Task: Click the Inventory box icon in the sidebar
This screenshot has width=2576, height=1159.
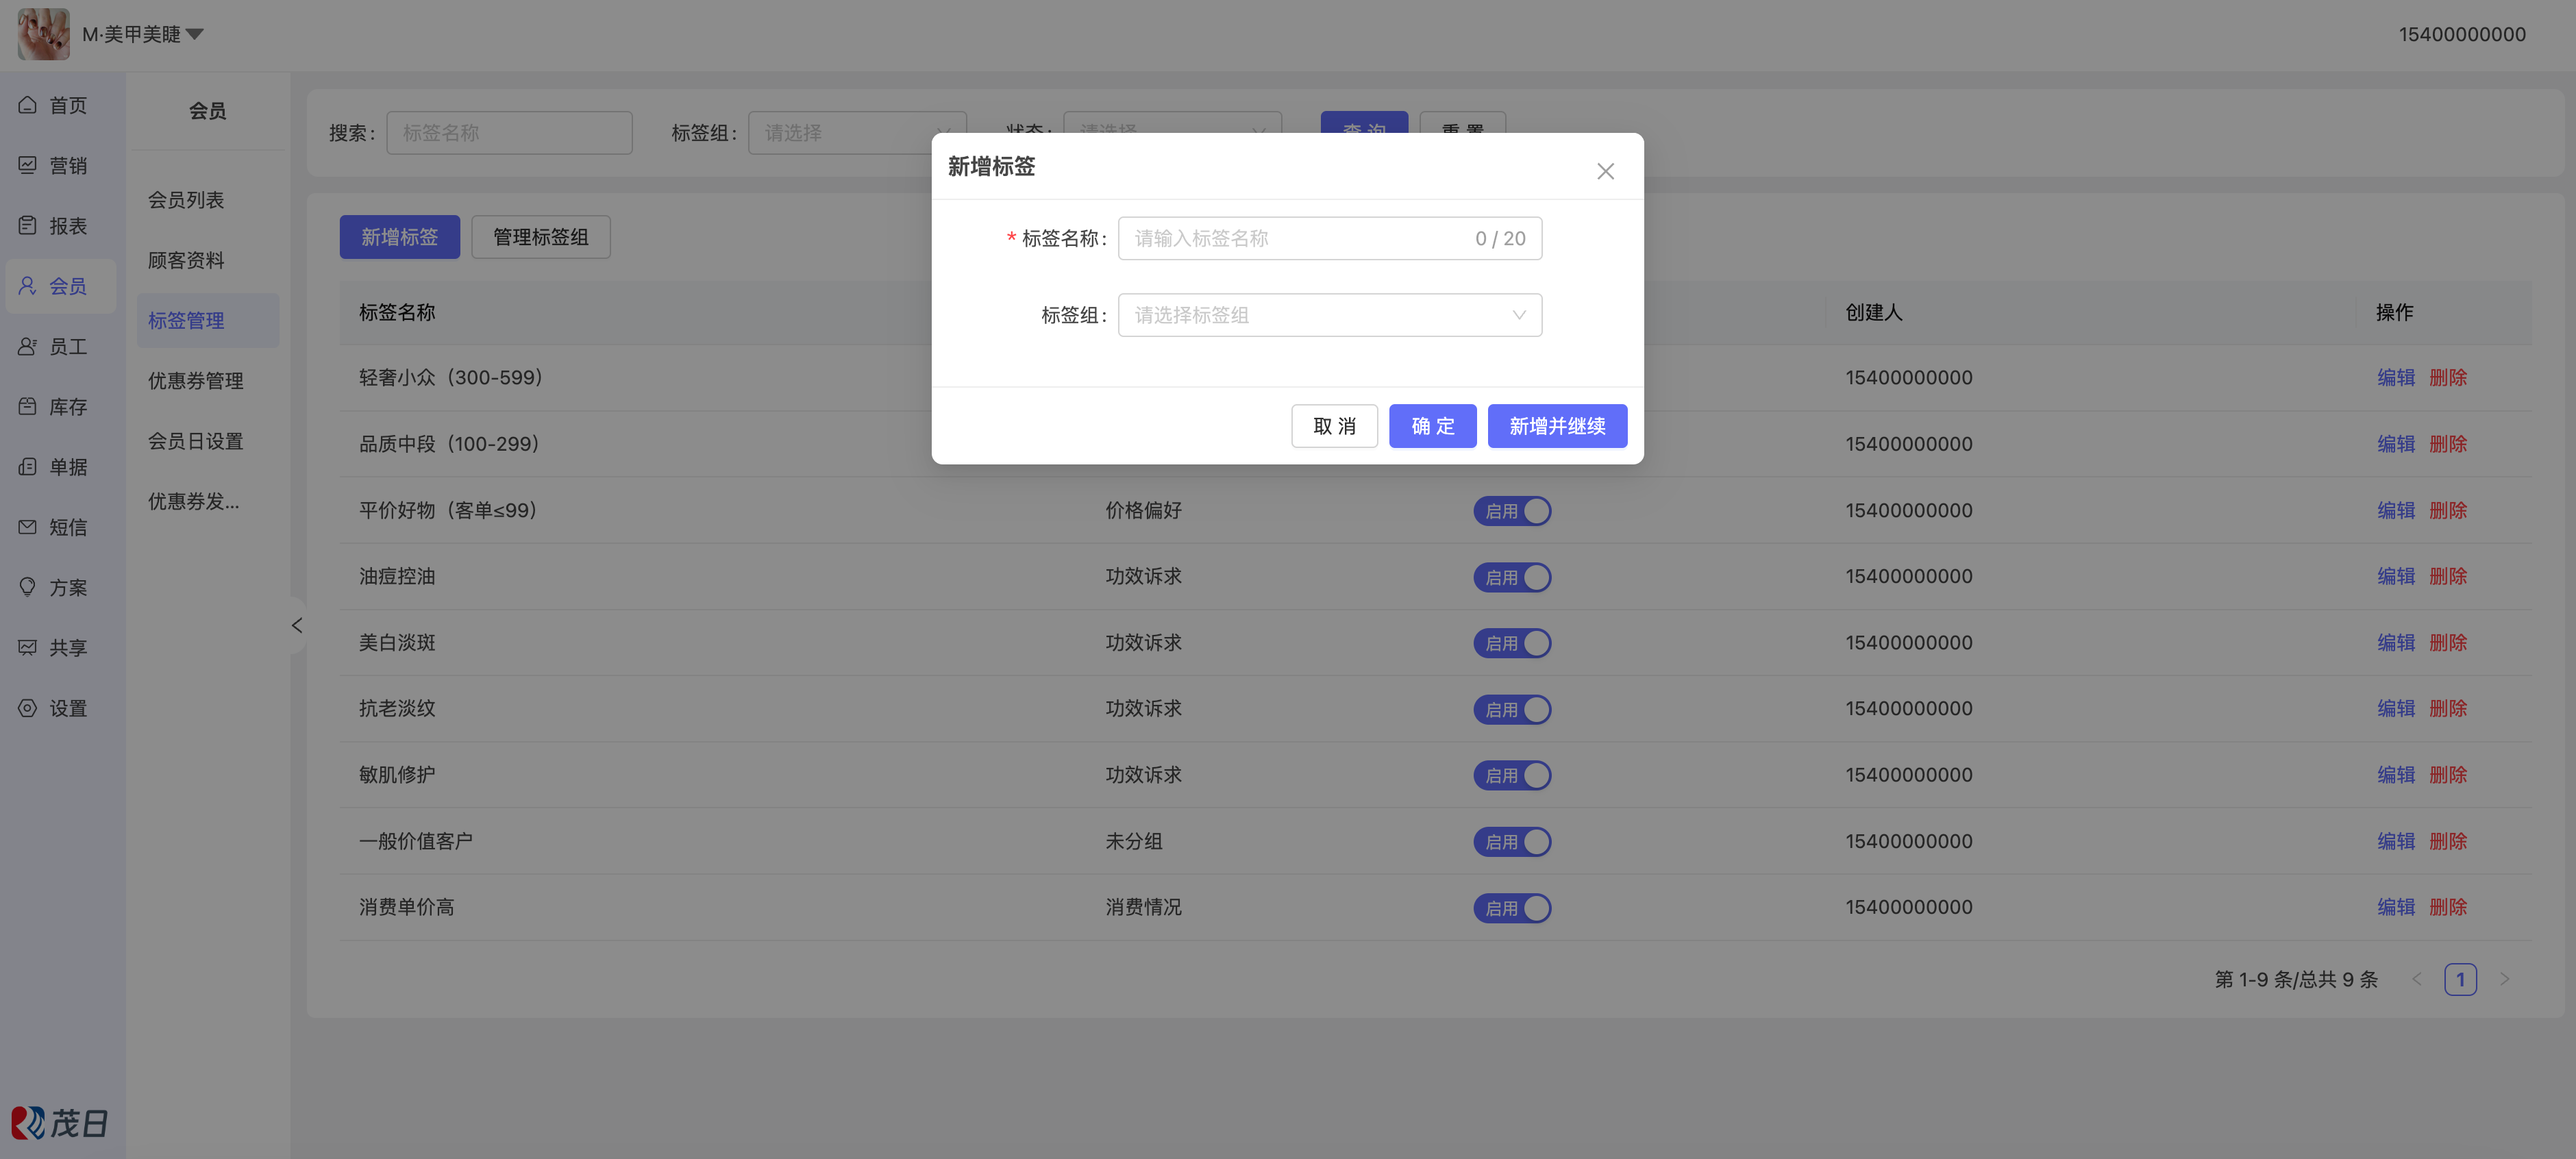Action: click(28, 407)
